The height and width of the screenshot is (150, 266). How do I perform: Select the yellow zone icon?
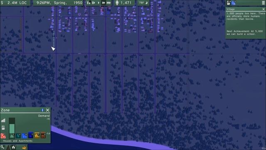37,135
